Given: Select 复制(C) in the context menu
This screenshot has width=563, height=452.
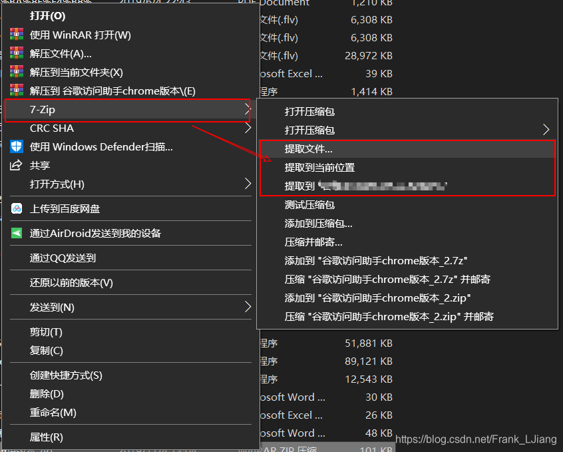Looking at the screenshot, I should click(130, 351).
